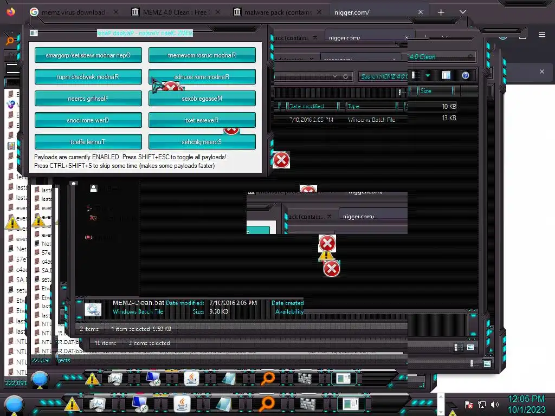Click the reversed 'Open random websites/programs' payload button
Screen dimensions: 555x416
pyautogui.click(x=88, y=55)
